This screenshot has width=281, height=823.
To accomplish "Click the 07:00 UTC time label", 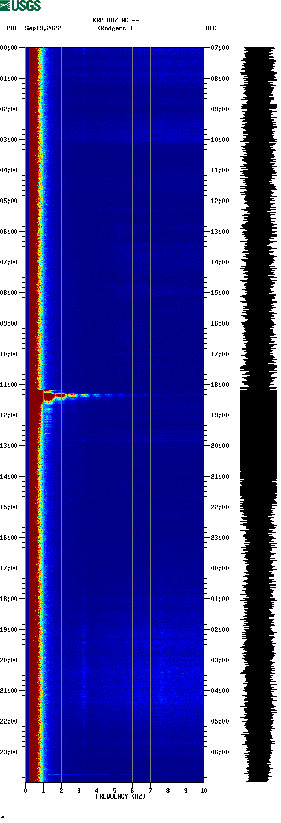I will (220, 48).
